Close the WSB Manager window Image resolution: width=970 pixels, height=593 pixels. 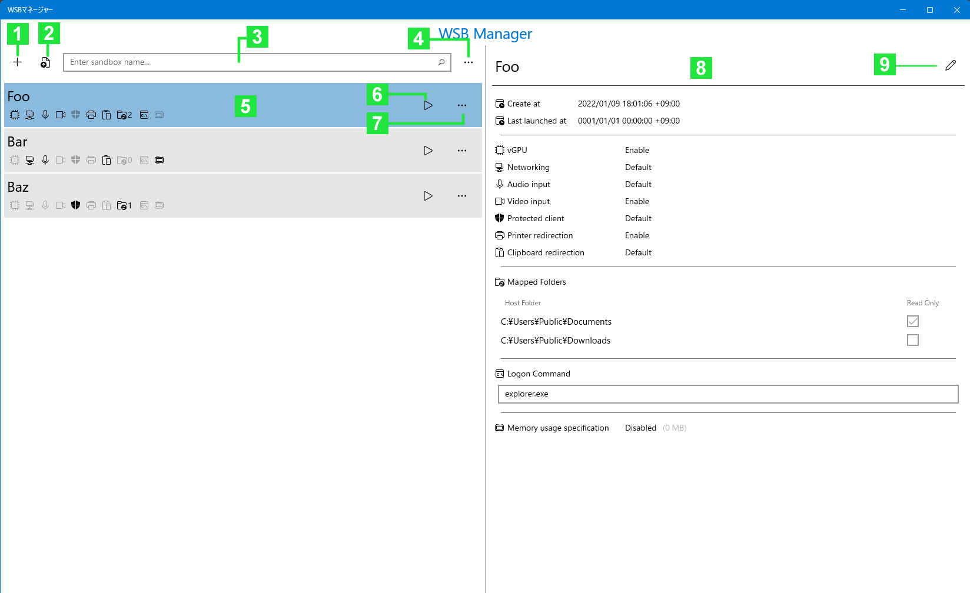click(957, 9)
